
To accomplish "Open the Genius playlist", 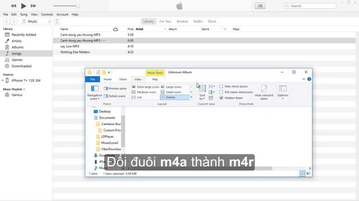I will pos(17,95).
